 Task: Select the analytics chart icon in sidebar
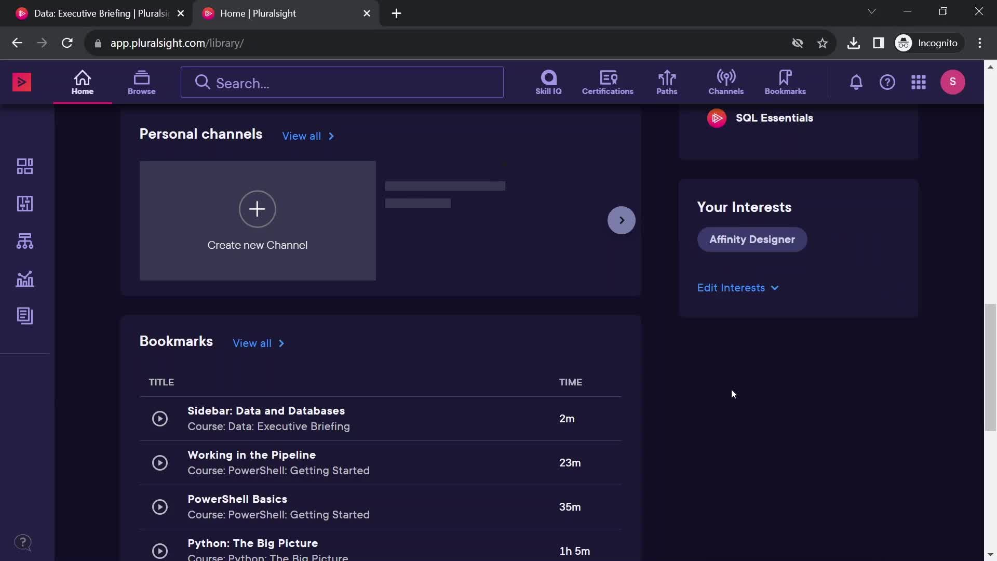24,279
